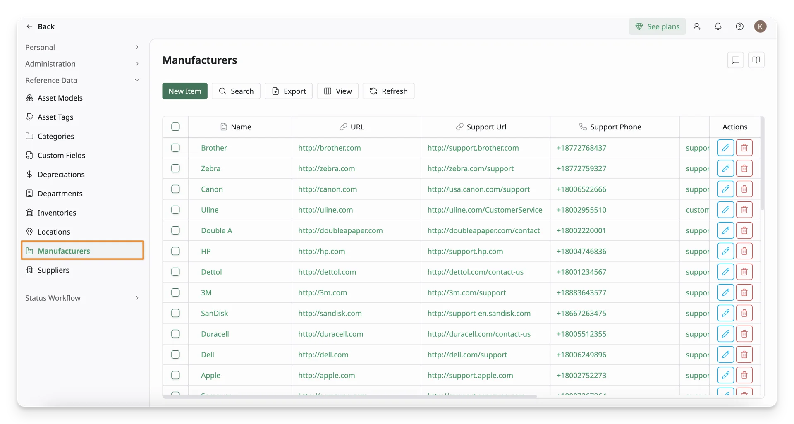The image size is (794, 424).
Task: Delete the Uline manufacturer entry
Action: pos(744,210)
